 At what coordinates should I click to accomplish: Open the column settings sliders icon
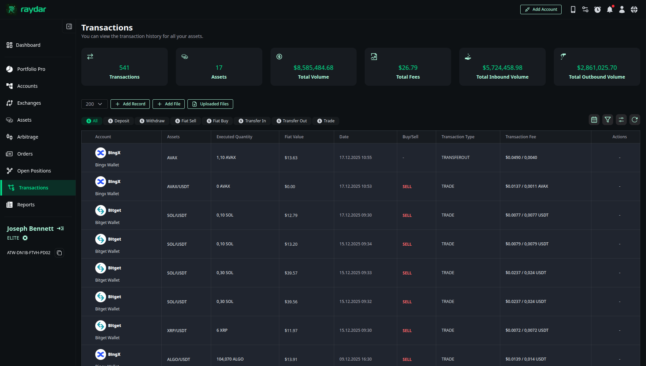pyautogui.click(x=621, y=120)
